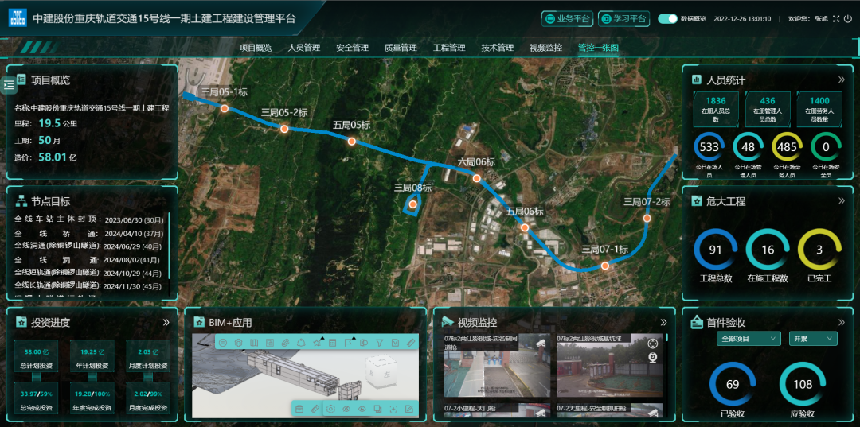Select the 管控一张图 tab
Screen dimensions: 860x427
[598, 48]
